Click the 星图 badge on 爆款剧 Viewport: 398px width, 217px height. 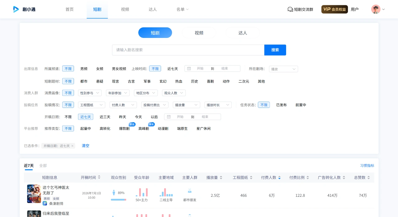132,124
